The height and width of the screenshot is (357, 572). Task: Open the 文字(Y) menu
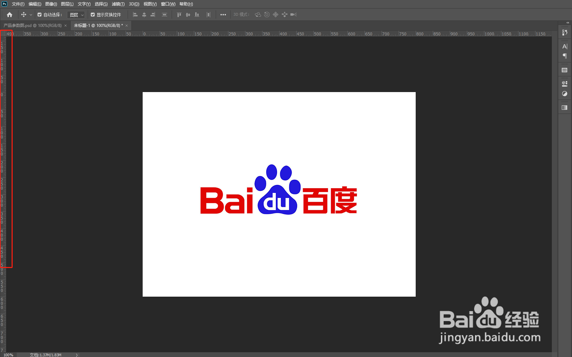click(84, 4)
